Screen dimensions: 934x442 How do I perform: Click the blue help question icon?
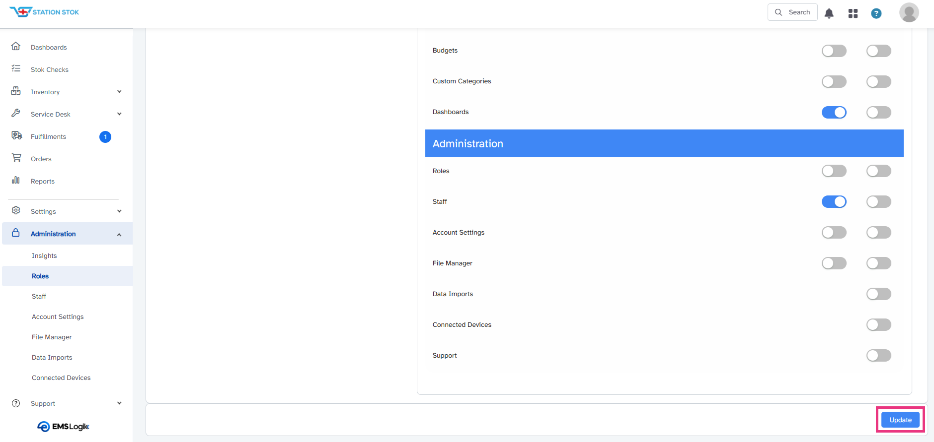tap(876, 13)
